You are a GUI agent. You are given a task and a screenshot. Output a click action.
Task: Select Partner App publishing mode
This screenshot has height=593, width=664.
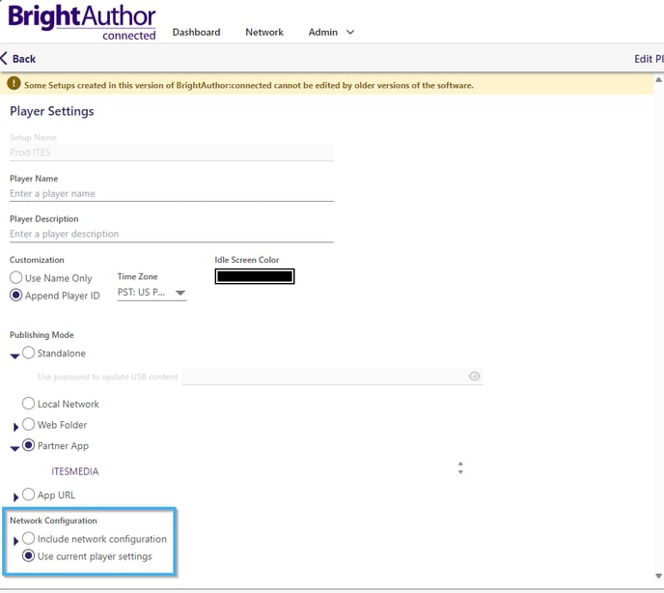(x=28, y=445)
